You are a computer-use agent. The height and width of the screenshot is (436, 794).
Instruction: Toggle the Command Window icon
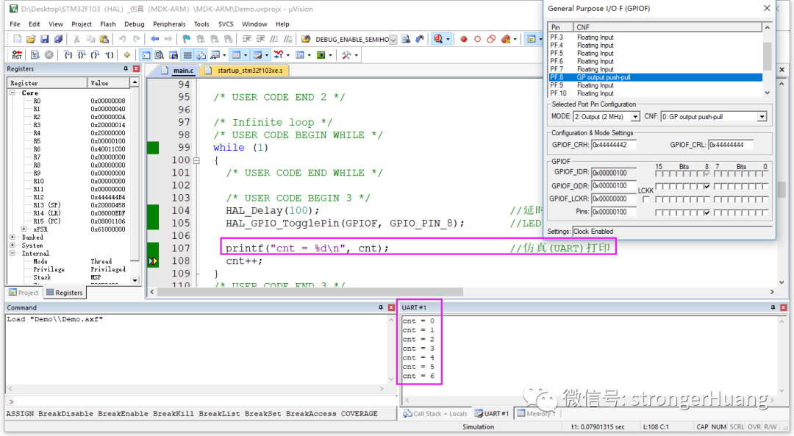(146, 54)
